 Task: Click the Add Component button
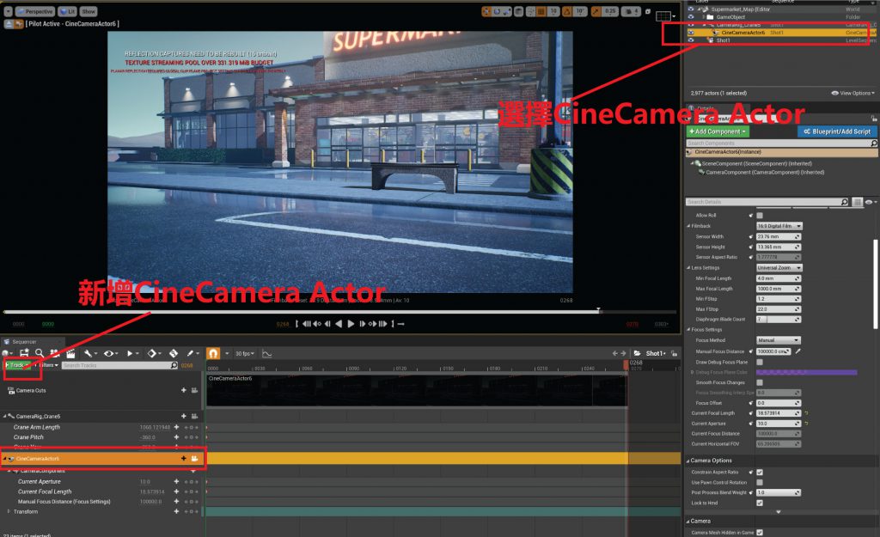[x=718, y=131]
